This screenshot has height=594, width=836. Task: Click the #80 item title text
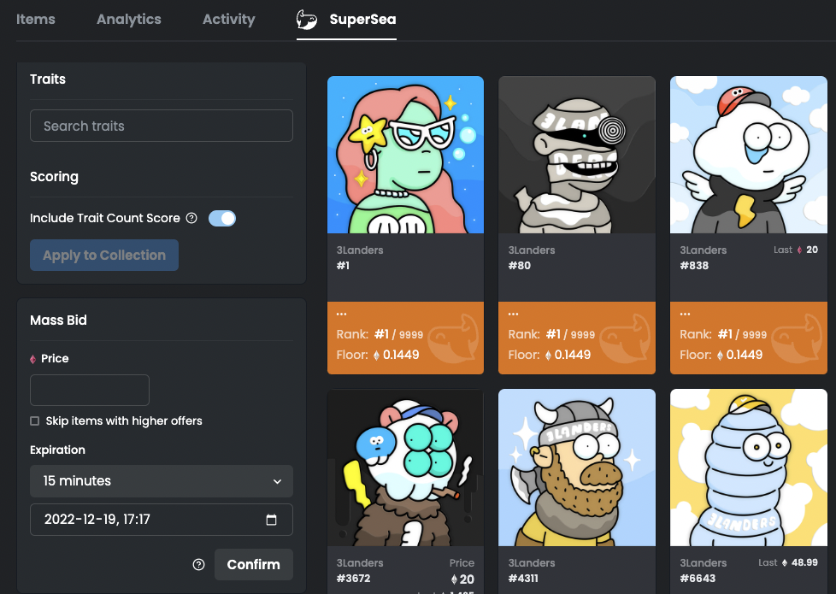pyautogui.click(x=520, y=266)
